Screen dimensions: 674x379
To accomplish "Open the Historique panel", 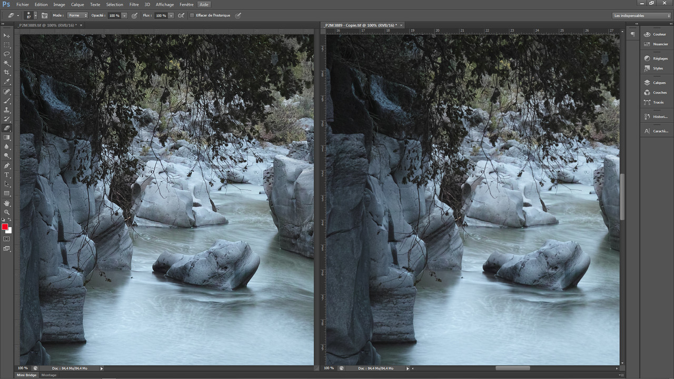I will (x=656, y=116).
